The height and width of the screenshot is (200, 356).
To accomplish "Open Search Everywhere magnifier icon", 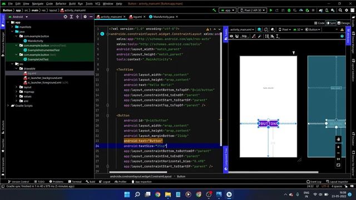I will tap(340, 10).
